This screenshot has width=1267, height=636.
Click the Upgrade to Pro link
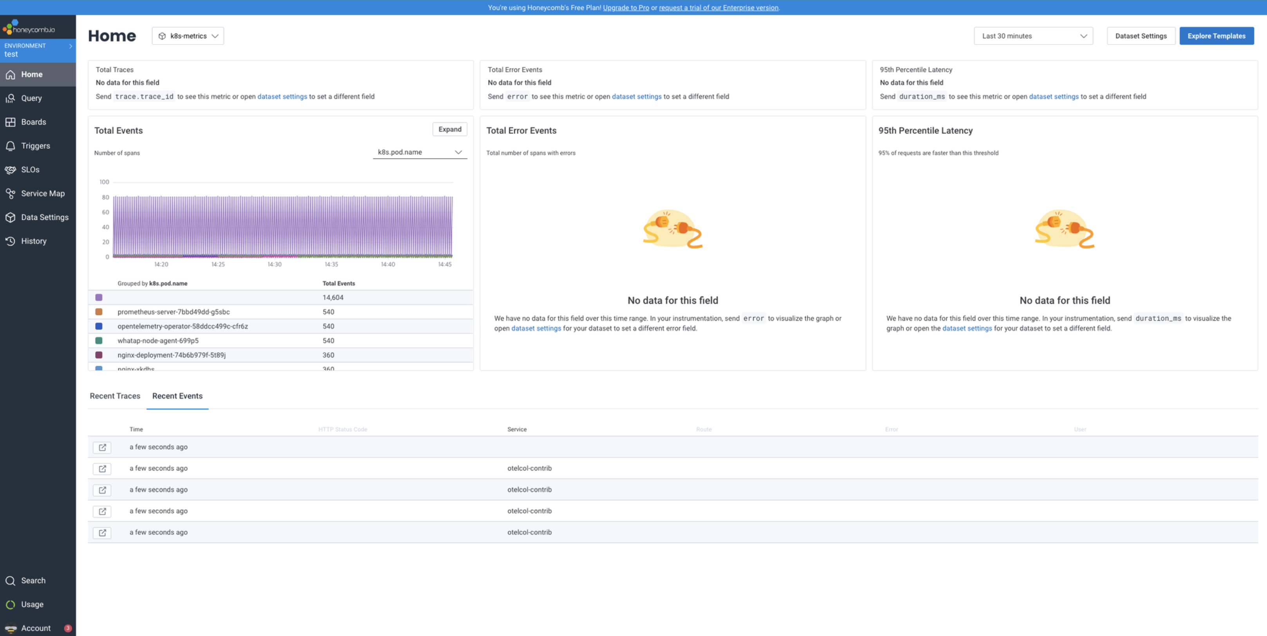coord(626,7)
